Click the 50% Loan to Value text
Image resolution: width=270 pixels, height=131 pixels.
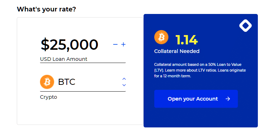click(x=222, y=64)
